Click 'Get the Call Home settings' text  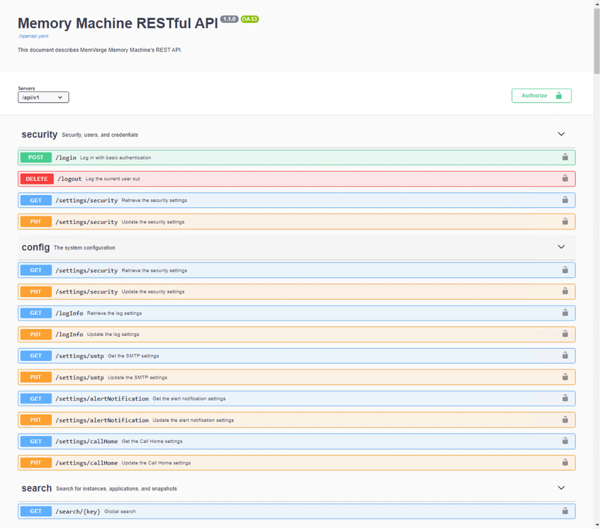coord(152,442)
